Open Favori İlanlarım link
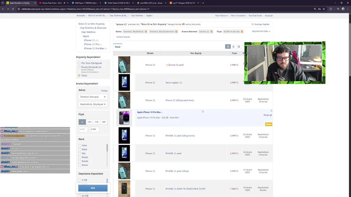Screen dimensions: 351x197 (222, 16)
